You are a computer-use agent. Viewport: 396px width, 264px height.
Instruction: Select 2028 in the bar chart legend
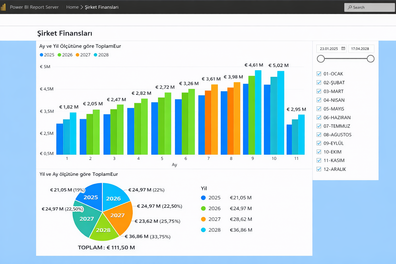tap(101, 55)
